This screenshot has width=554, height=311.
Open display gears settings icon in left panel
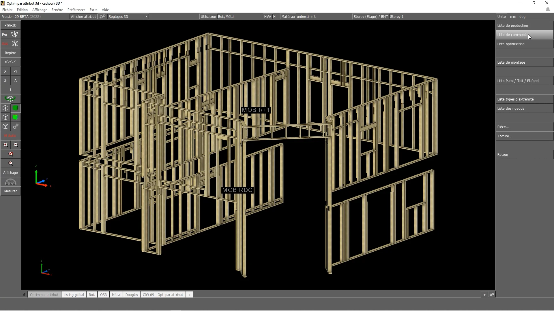pos(16,126)
